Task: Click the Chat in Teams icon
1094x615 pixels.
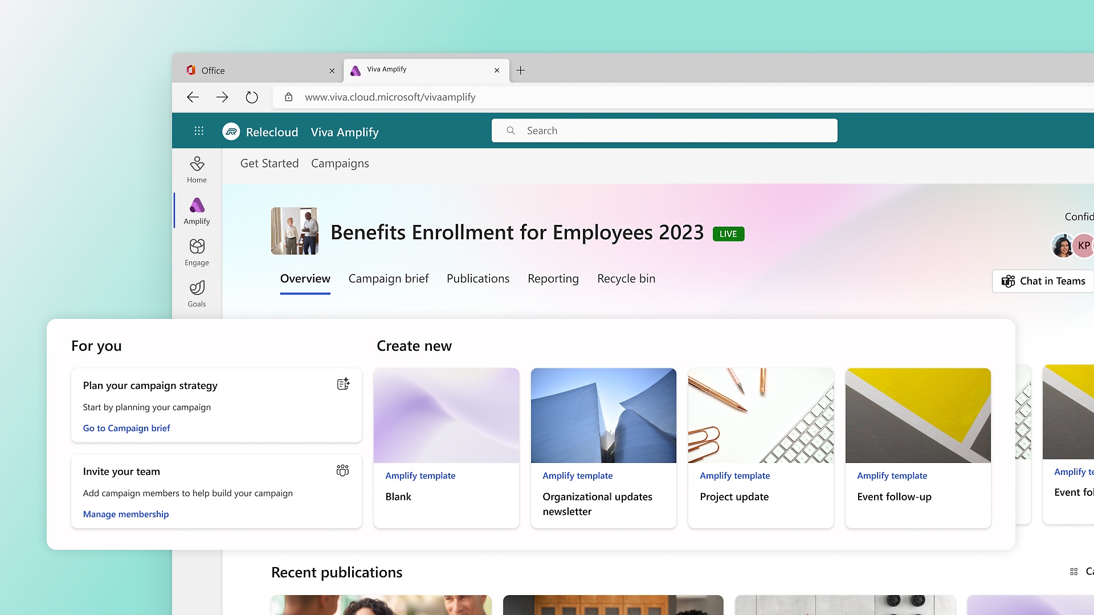Action: coord(1007,281)
